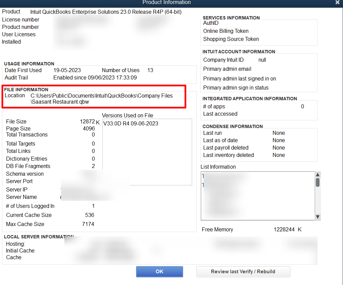Click Audit Trail enabled since text
Screen dimensions: 343x285
tap(95, 78)
